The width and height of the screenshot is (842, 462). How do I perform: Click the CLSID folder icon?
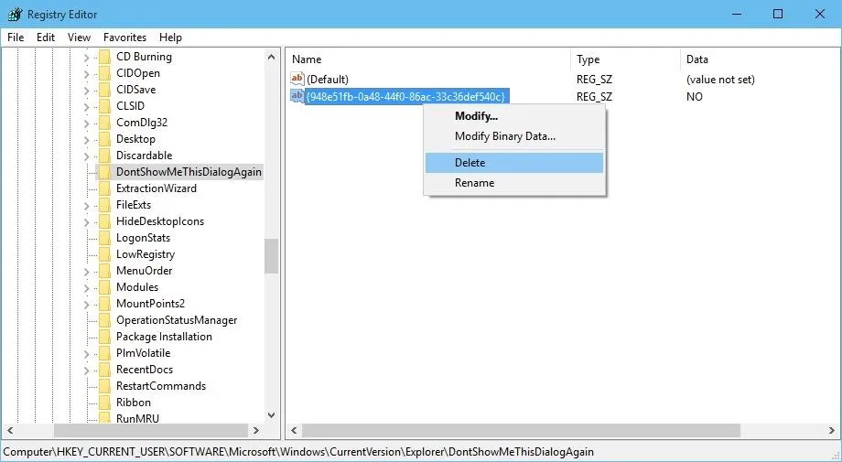(104, 106)
